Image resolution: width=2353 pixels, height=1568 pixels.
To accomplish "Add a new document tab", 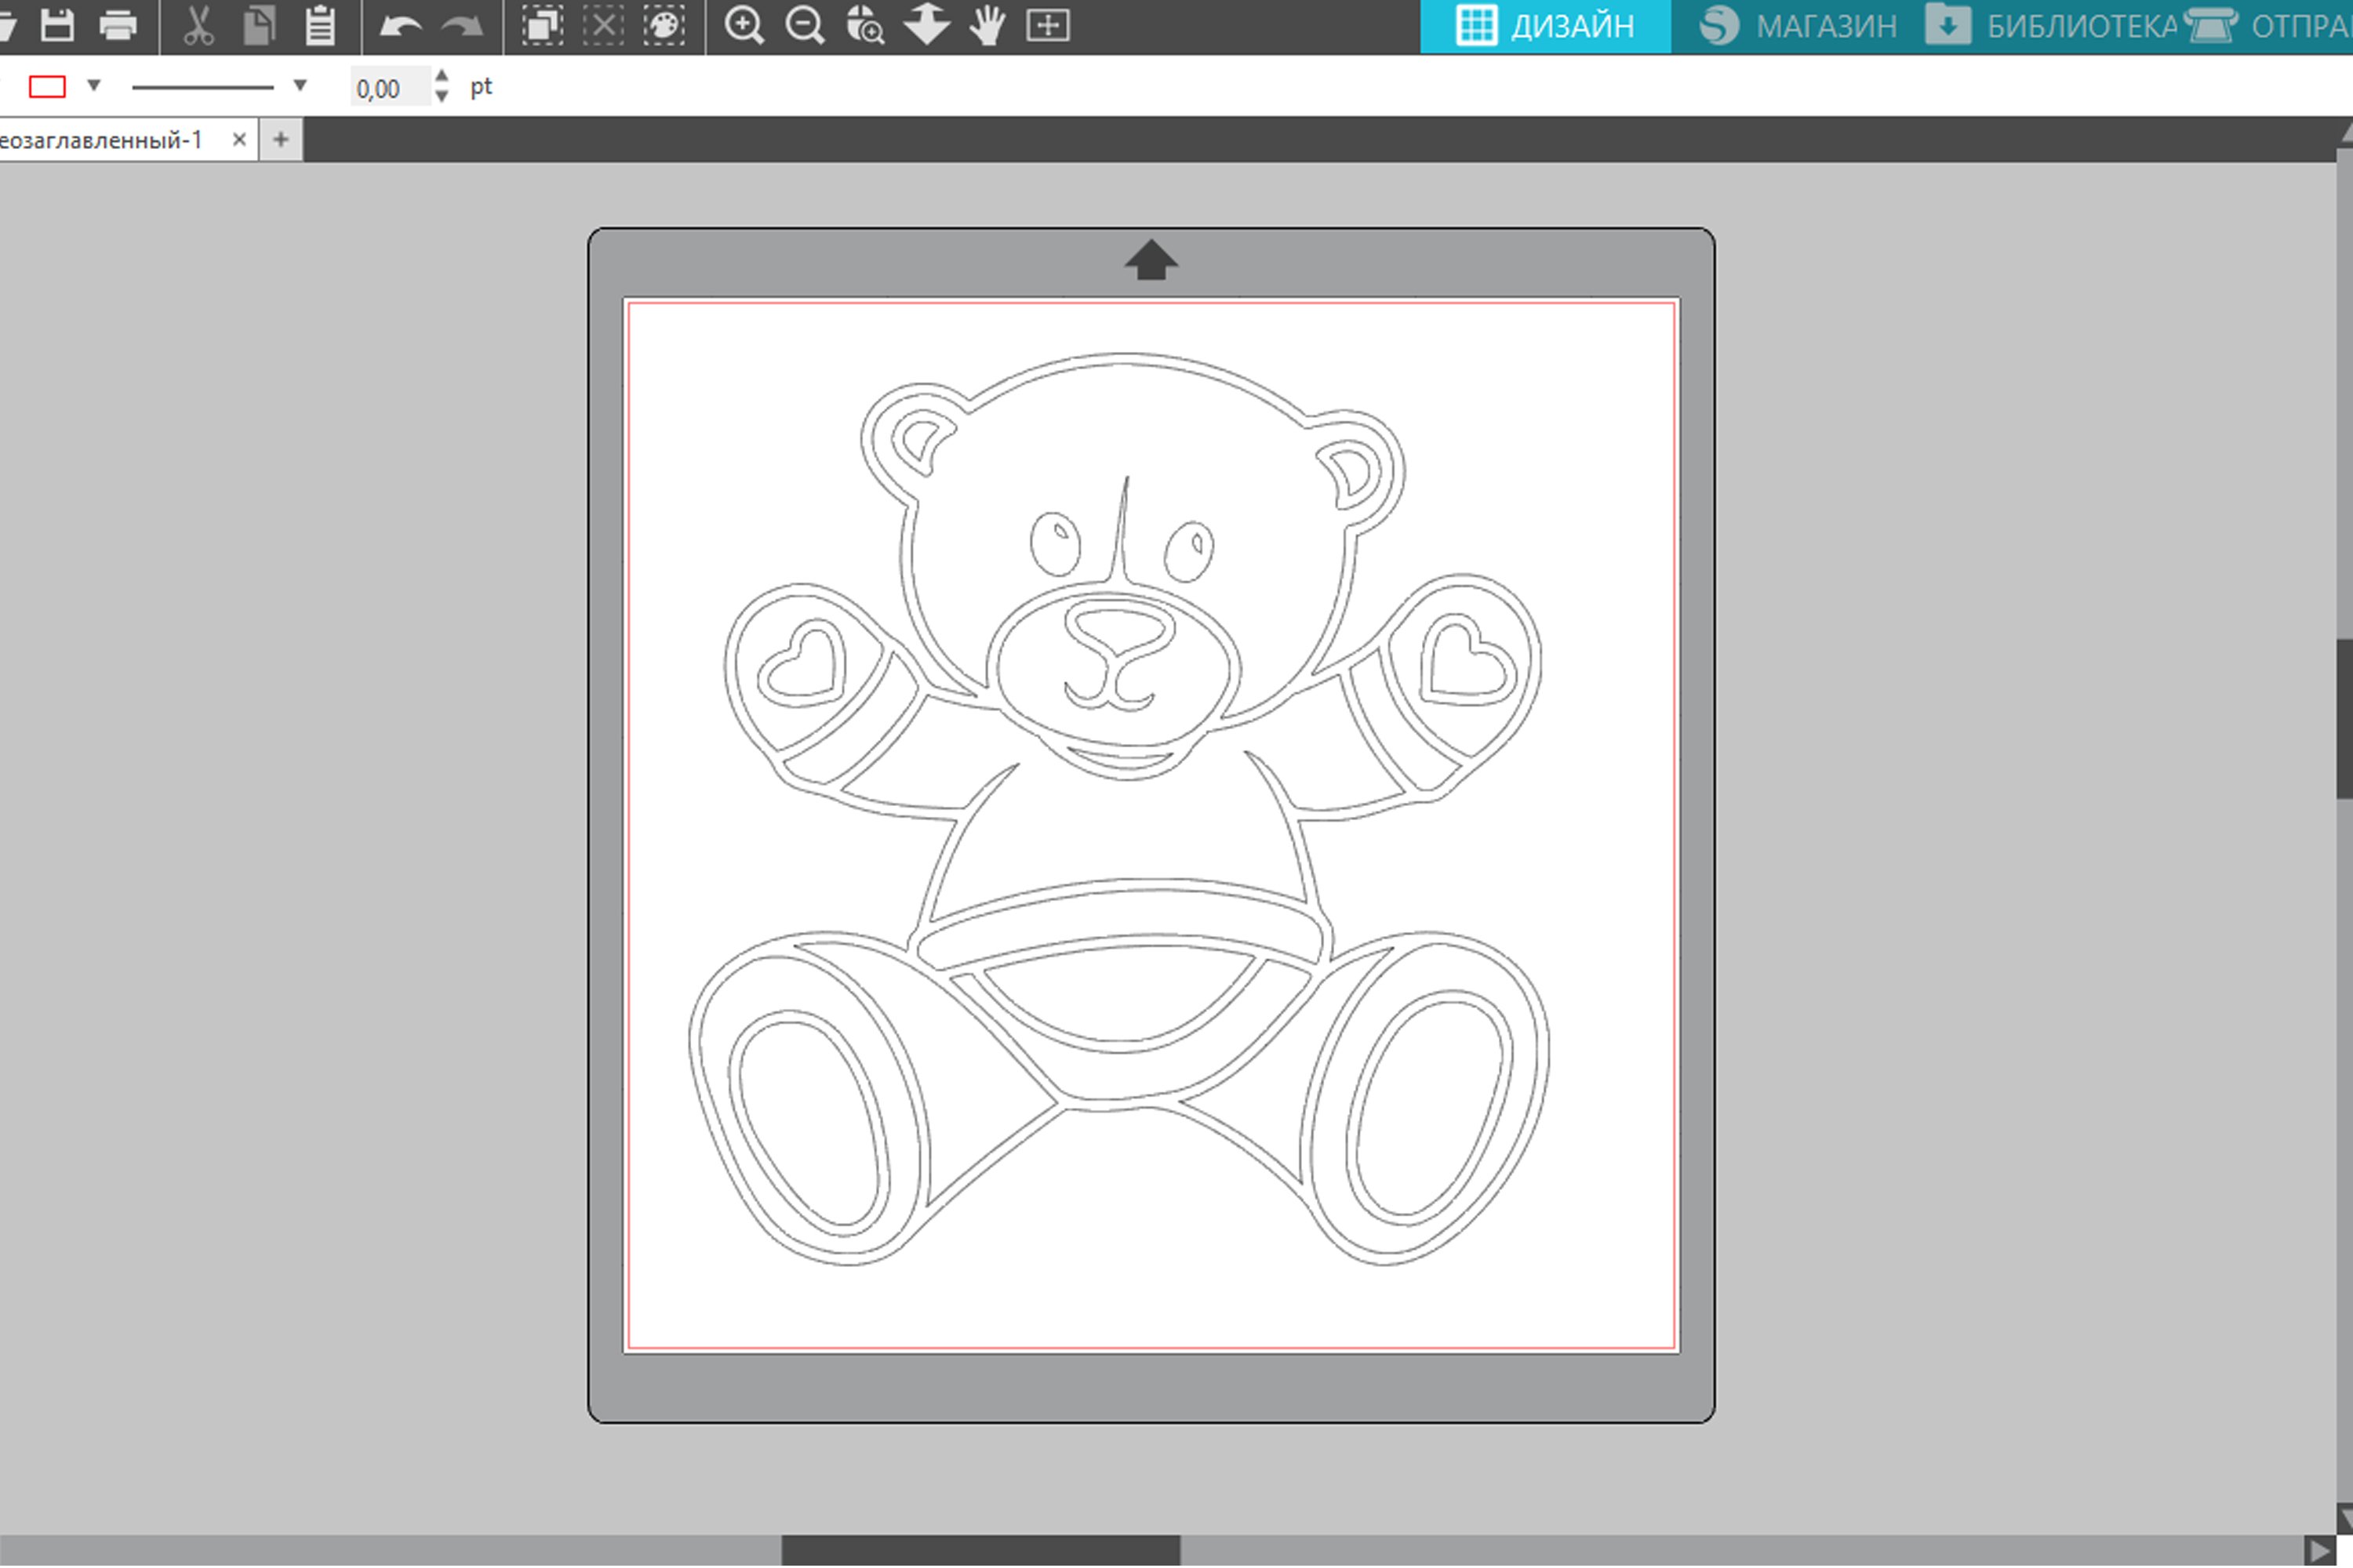I will click(281, 140).
